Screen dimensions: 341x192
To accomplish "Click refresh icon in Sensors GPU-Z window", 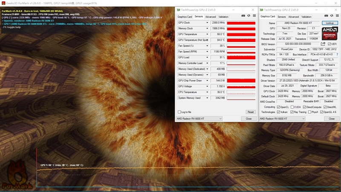I will (x=249, y=16).
